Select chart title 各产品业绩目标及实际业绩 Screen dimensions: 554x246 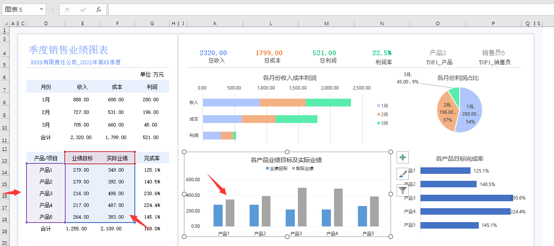tap(286, 160)
